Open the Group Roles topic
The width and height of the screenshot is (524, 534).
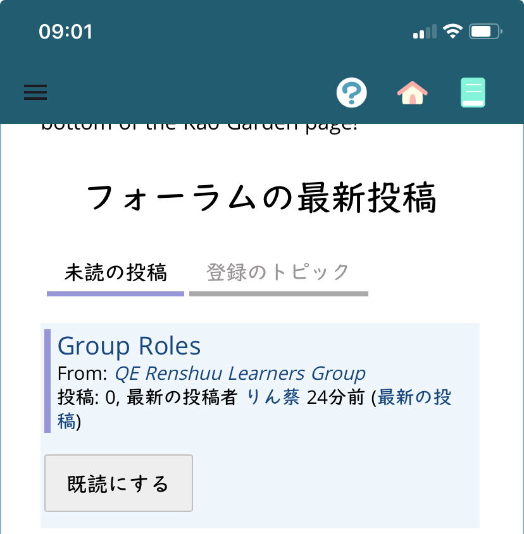129,346
